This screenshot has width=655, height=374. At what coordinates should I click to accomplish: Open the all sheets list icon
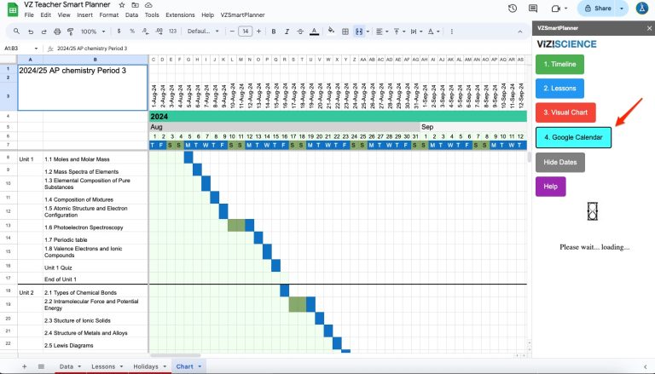[x=41, y=366]
